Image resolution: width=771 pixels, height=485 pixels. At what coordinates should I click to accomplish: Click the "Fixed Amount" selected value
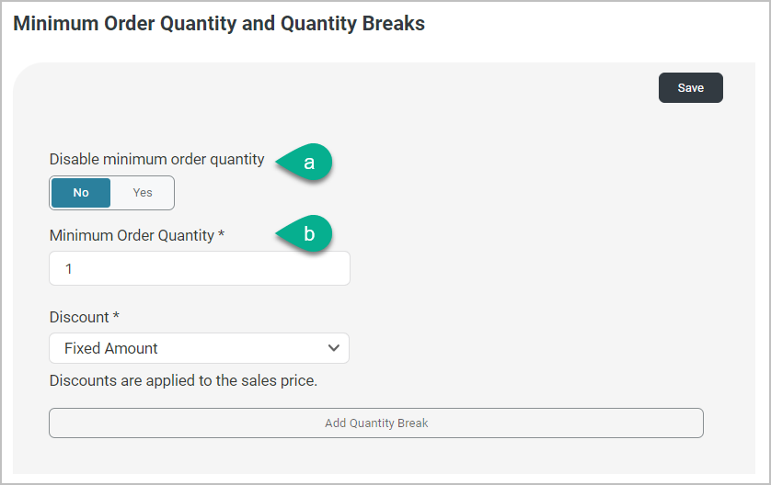[x=111, y=348]
